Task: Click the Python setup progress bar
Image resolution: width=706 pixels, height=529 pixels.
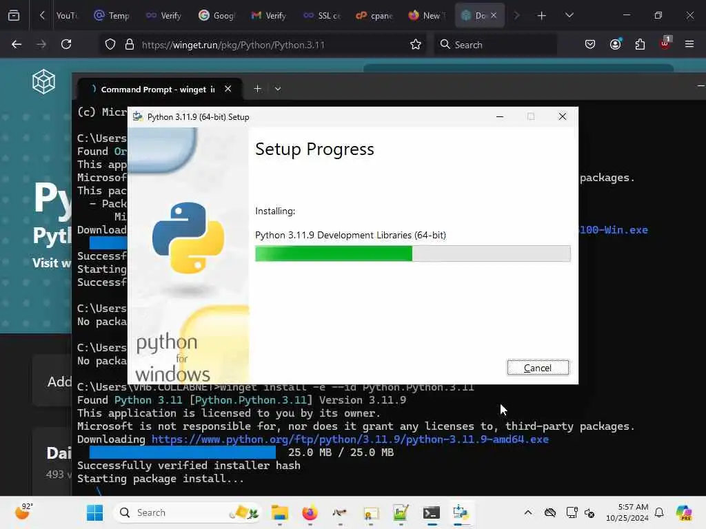Action: coord(412,253)
